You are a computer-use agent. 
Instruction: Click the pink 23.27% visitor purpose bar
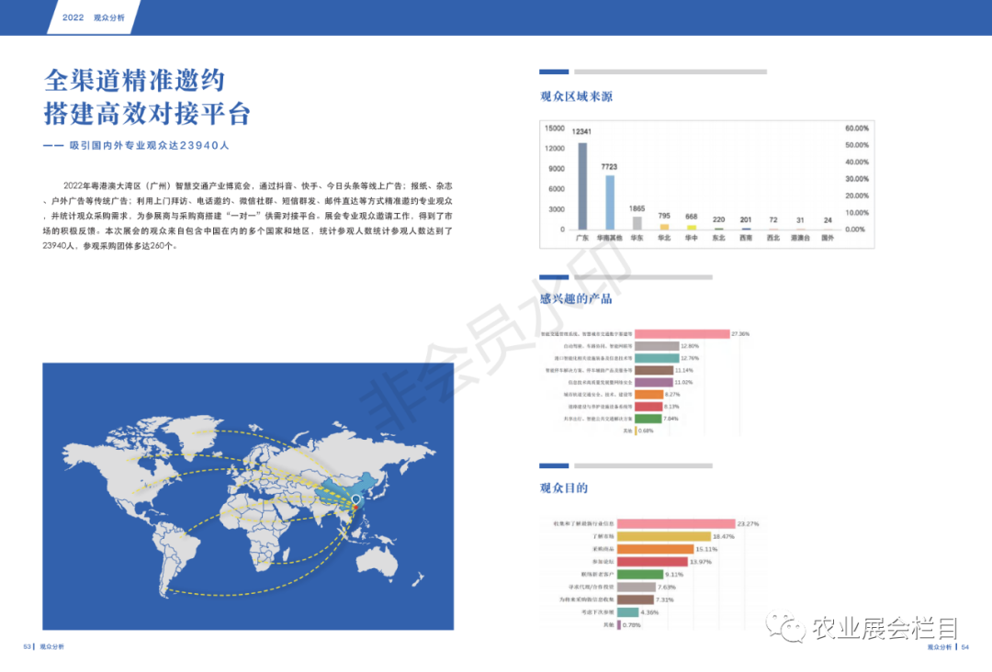coord(676,523)
